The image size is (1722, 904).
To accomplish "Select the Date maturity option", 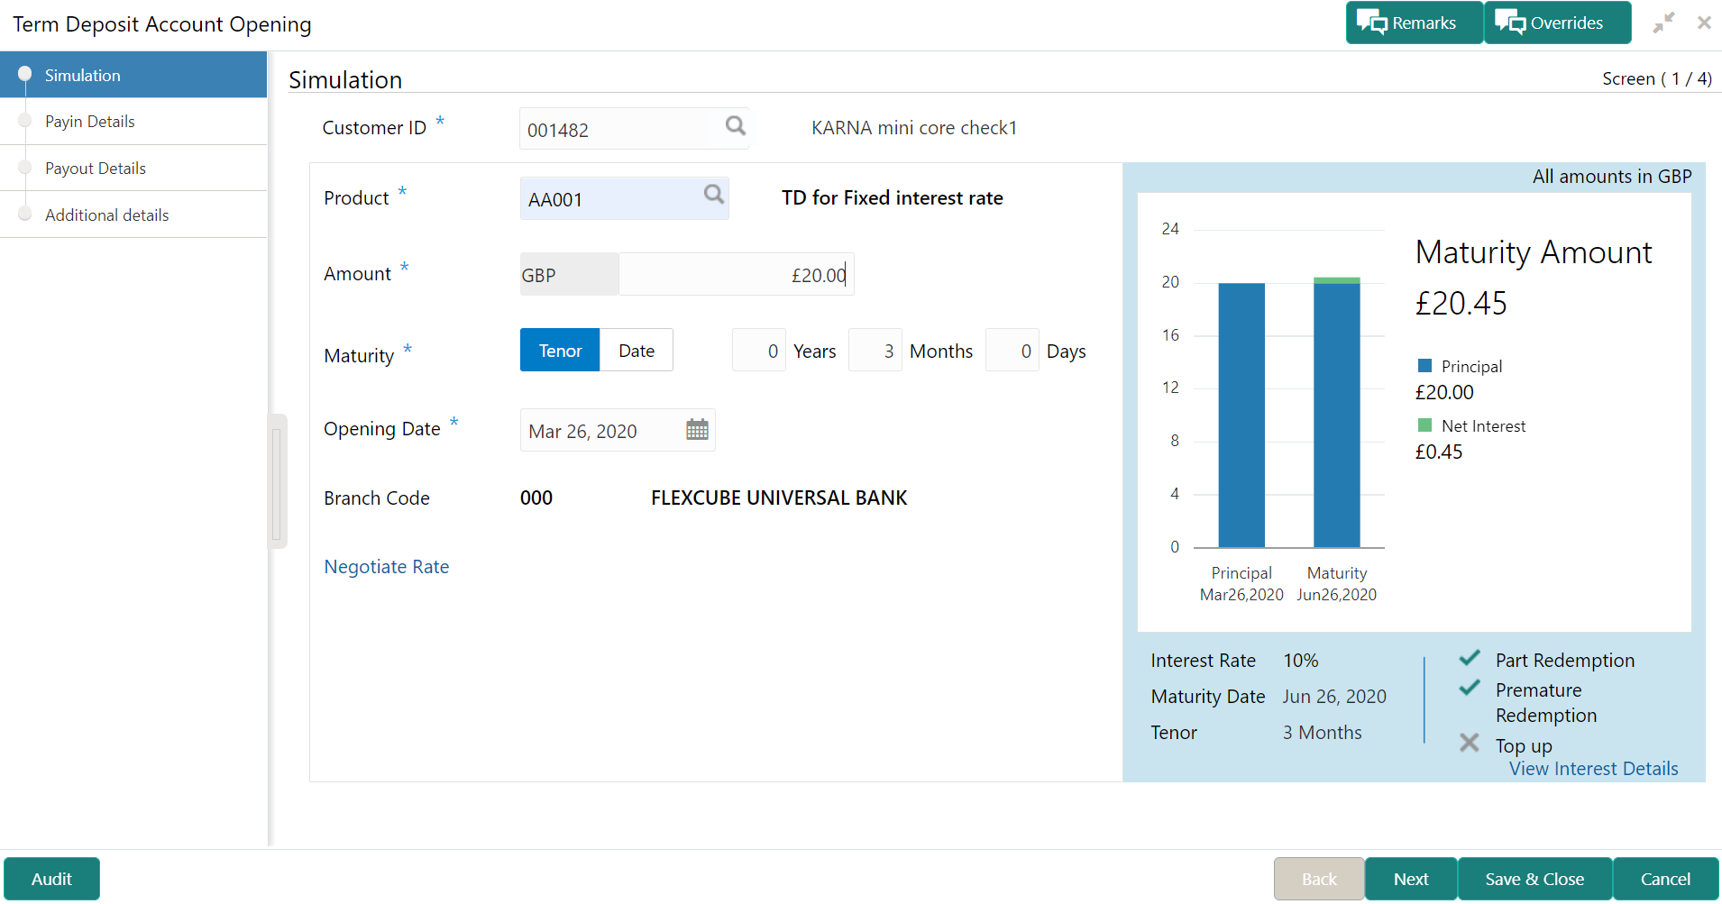I will [x=637, y=350].
